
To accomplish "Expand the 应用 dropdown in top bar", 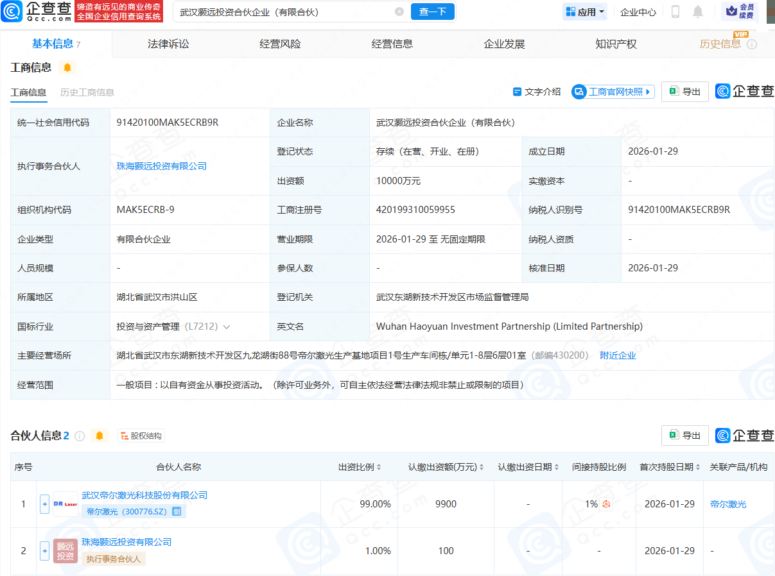I will pos(584,12).
